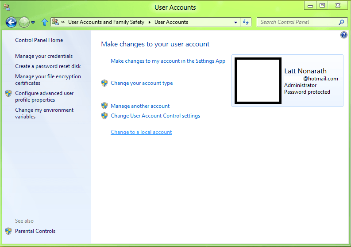The image size is (351, 247).
Task: Click shield icon next to Parental Controls
Action: click(8, 231)
